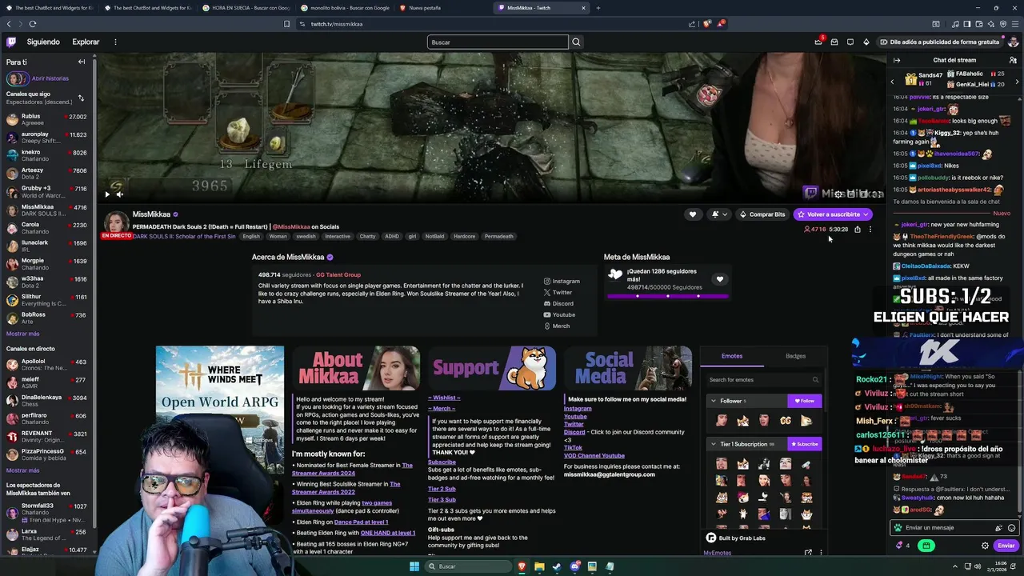Image resolution: width=1024 pixels, height=576 pixels.
Task: Open the Explorar tab
Action: click(x=86, y=42)
